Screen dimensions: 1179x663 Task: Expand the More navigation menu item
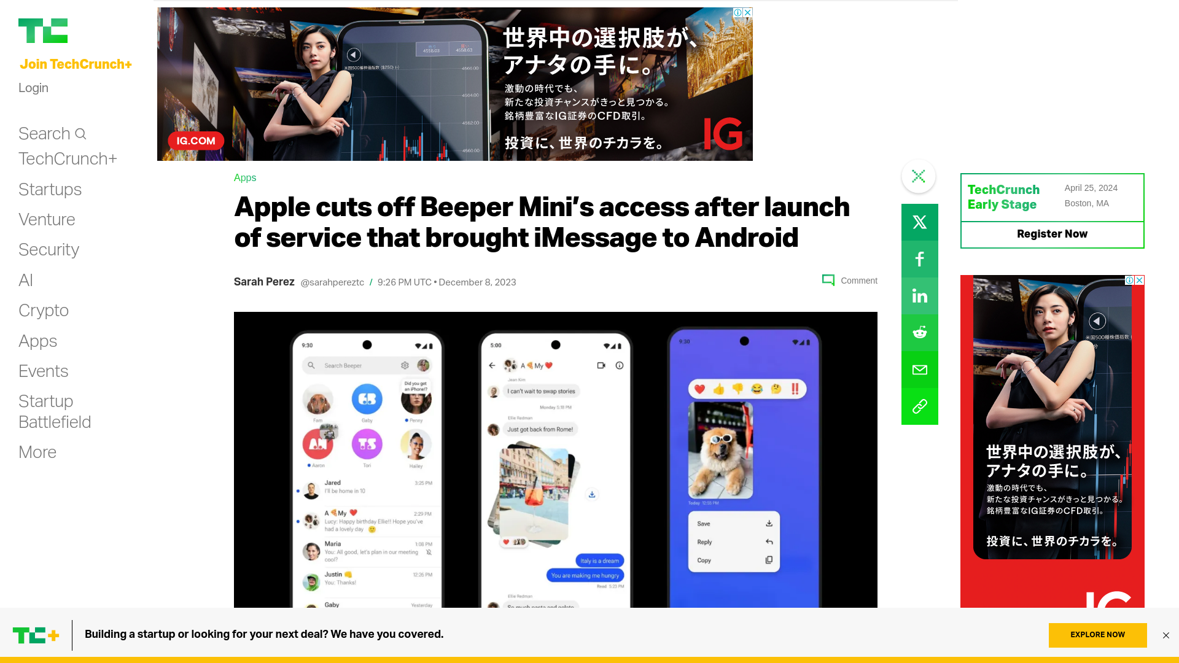37,452
